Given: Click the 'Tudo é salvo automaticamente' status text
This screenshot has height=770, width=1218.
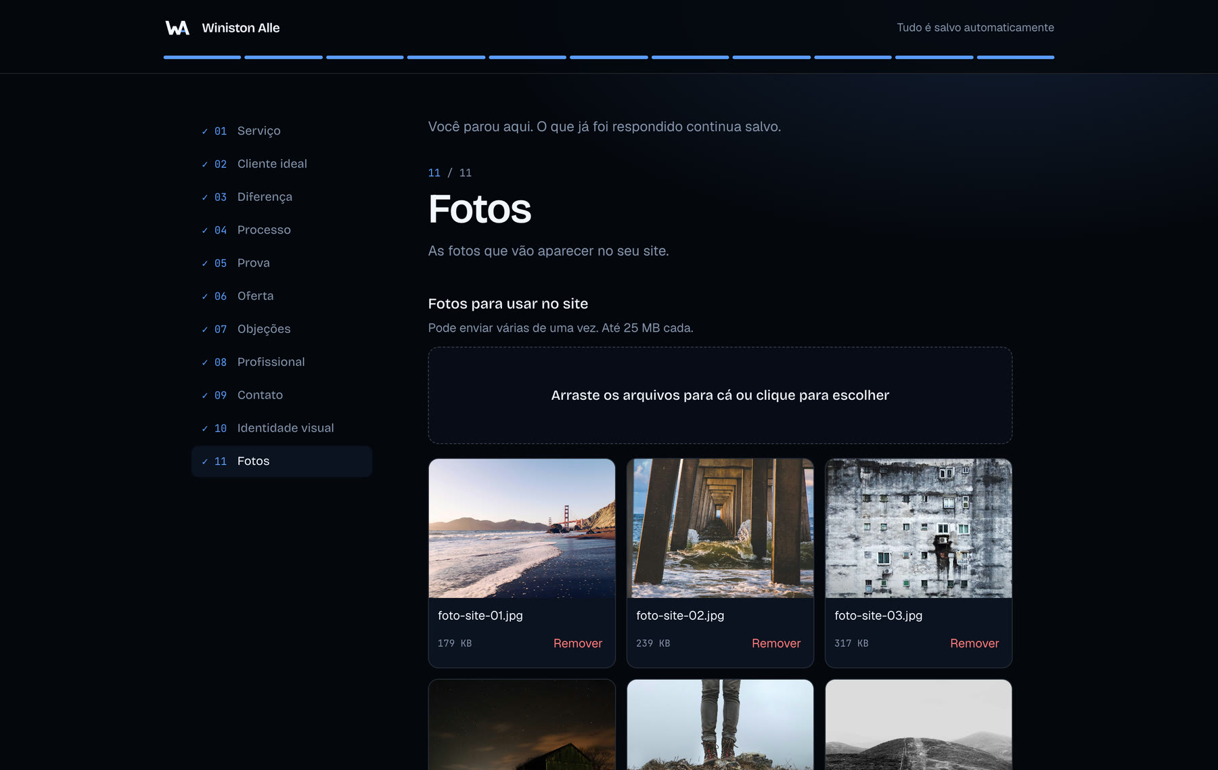Looking at the screenshot, I should click(975, 28).
